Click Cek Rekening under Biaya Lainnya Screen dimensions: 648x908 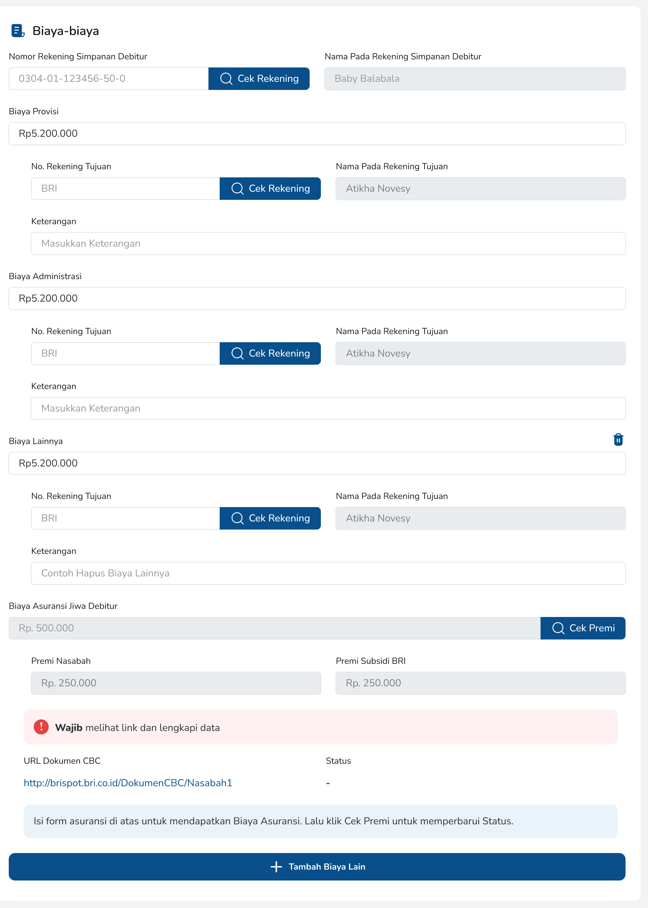pyautogui.click(x=270, y=518)
